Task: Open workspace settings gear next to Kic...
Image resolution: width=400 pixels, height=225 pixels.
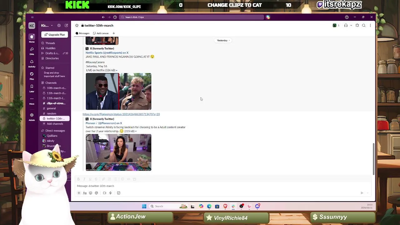Action: point(59,26)
